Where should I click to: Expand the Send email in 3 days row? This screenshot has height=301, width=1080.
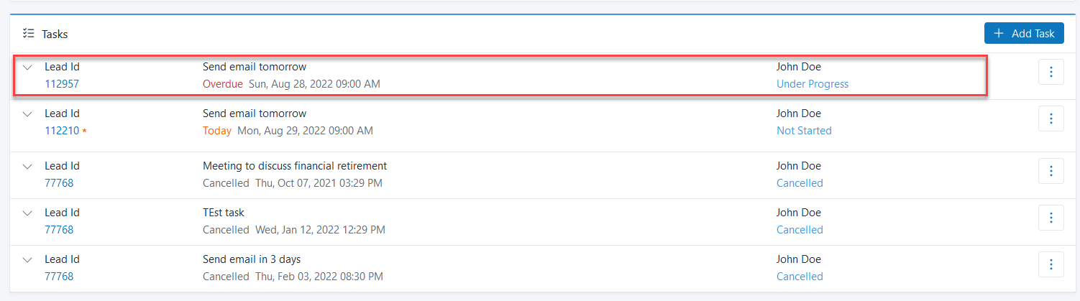28,260
